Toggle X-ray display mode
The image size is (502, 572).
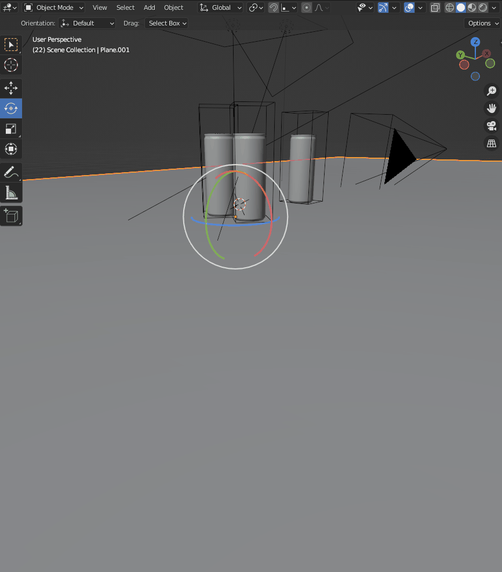coord(435,8)
